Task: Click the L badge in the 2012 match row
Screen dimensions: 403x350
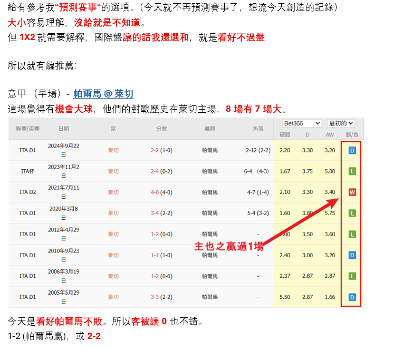Action: [x=352, y=234]
